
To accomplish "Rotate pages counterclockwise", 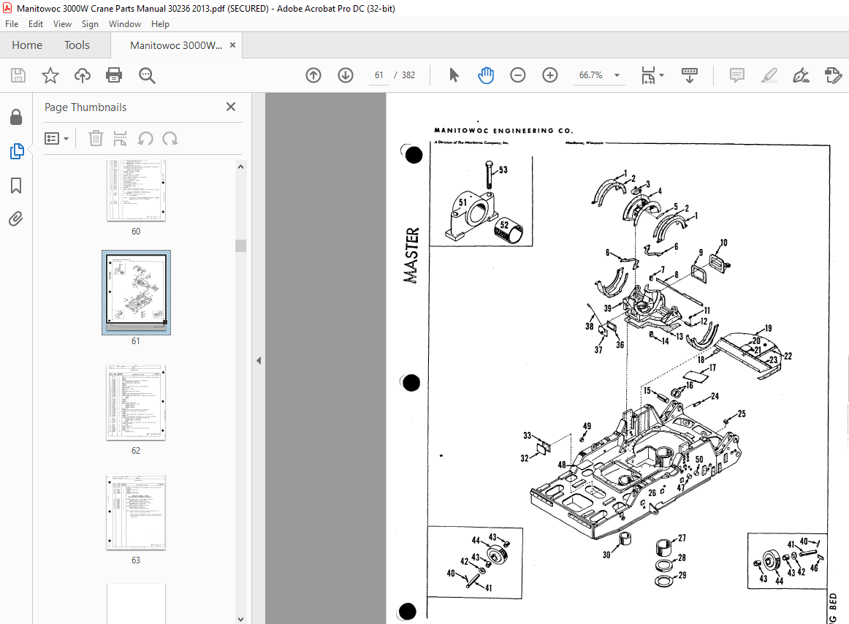I will pyautogui.click(x=145, y=138).
